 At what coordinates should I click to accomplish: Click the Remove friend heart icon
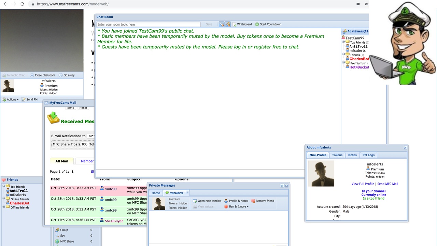click(x=253, y=201)
